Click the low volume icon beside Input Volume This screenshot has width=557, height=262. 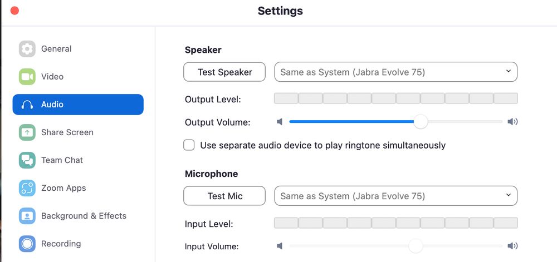[280, 246]
